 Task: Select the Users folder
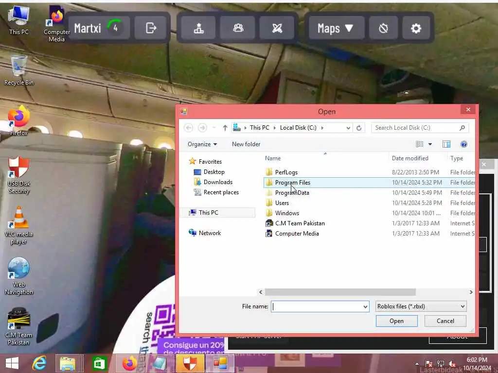[369, 203]
